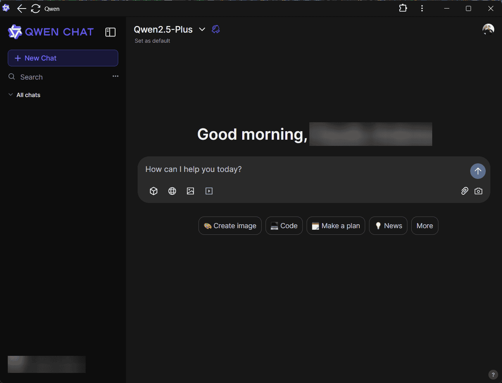Toggle video generation icon
The width and height of the screenshot is (502, 383).
point(209,191)
